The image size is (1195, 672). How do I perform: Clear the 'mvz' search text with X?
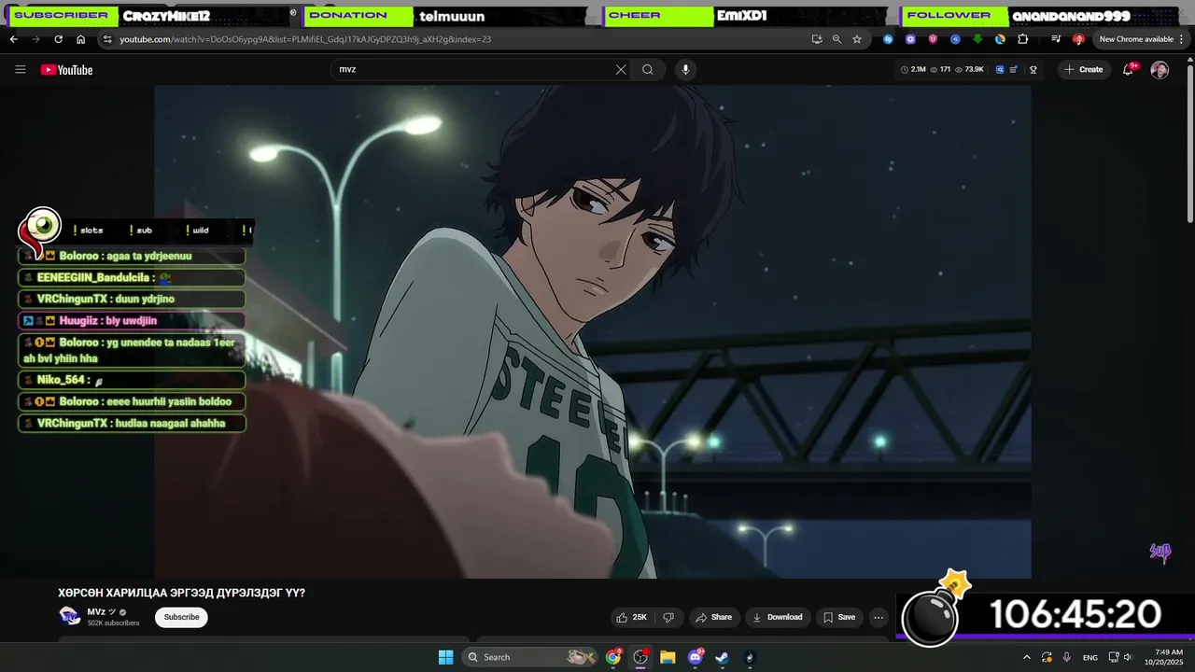click(621, 70)
